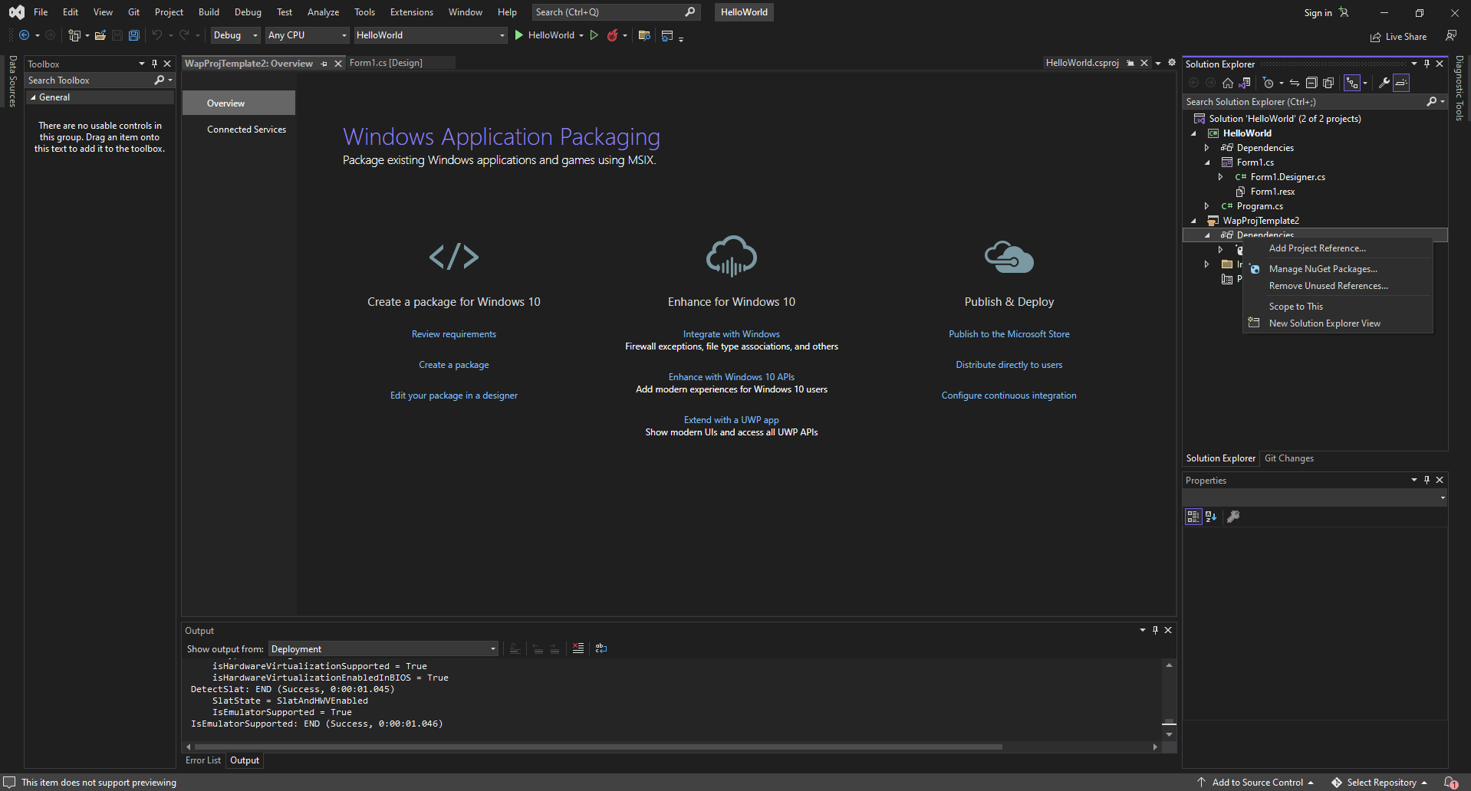
Task: Expand the Program.cs node
Action: [x=1207, y=206]
